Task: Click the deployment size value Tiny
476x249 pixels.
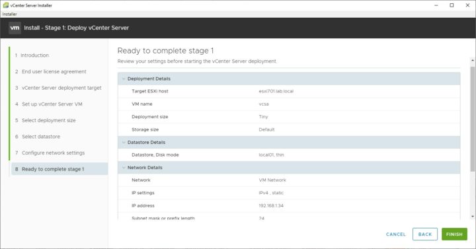Action: click(263, 117)
